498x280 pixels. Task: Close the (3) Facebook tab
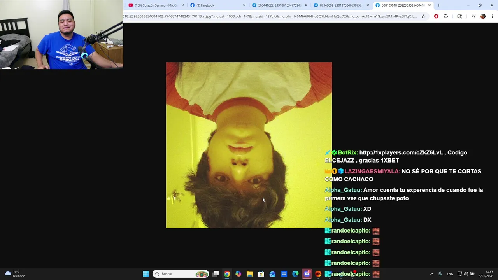[244, 5]
